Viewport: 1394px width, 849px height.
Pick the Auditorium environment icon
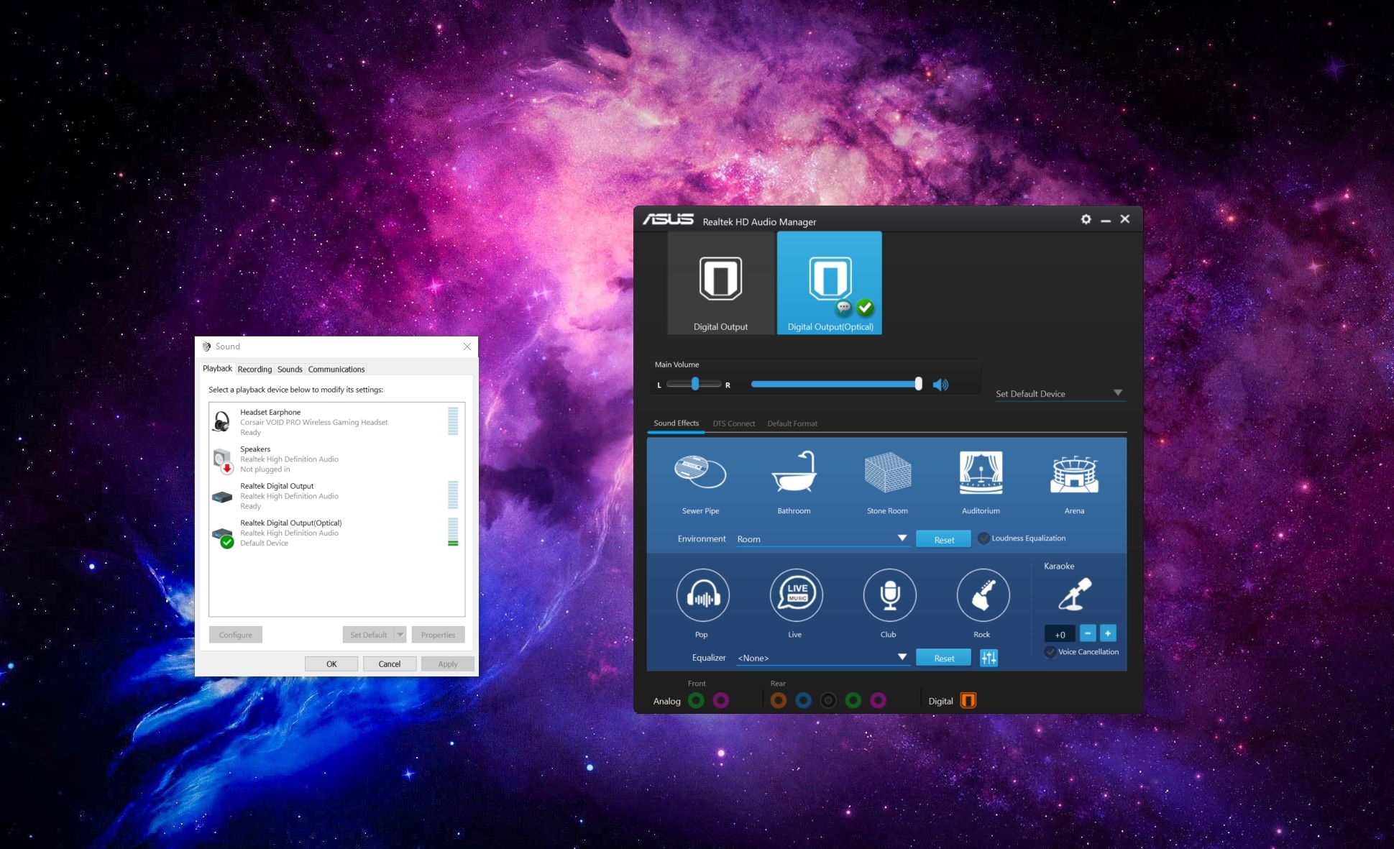pos(981,473)
